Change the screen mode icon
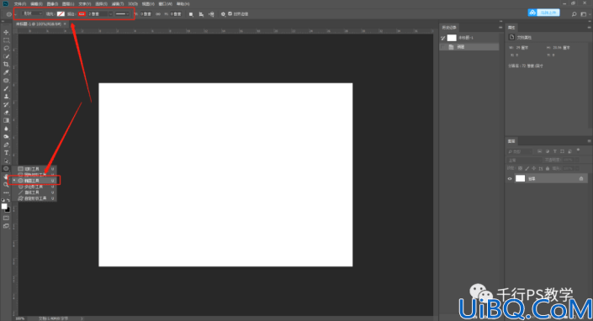This screenshot has height=321, width=593. 6,226
